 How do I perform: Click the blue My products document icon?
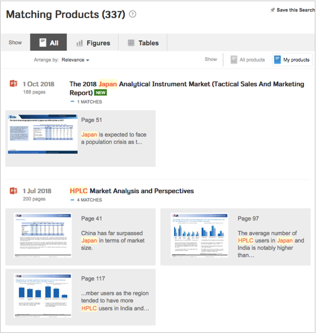pos(277,60)
